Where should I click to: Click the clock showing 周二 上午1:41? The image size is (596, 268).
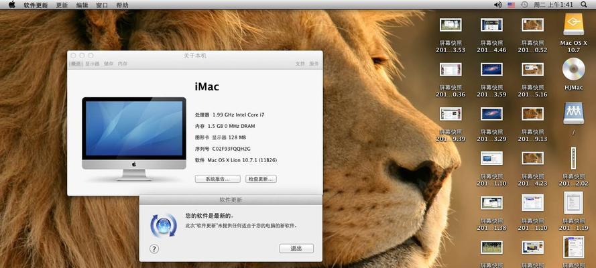[x=553, y=5]
